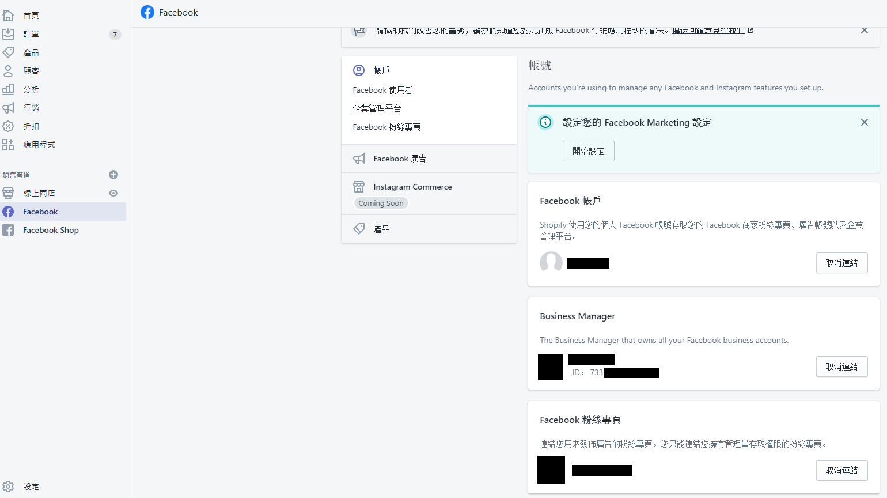Open the feedback link in top banner
Viewport: 887px width, 498px height.
pyautogui.click(x=708, y=30)
